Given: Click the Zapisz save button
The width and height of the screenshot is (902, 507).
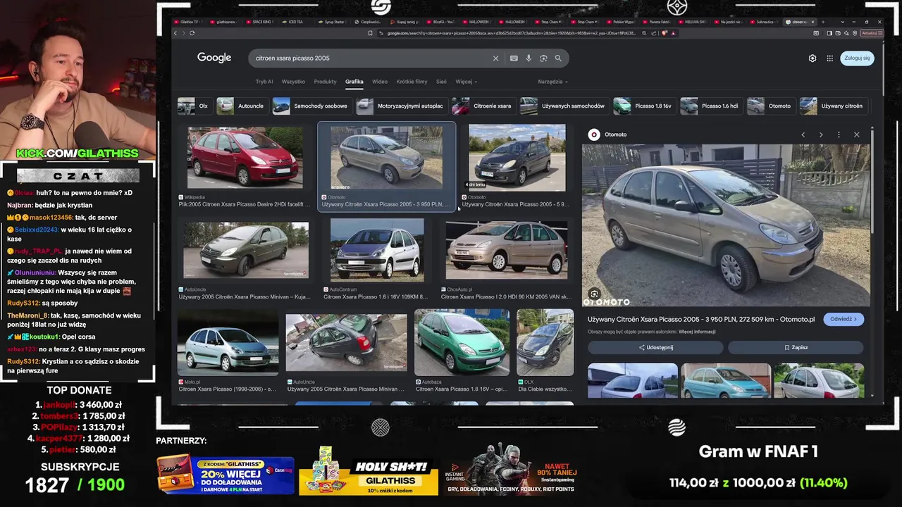Looking at the screenshot, I should 796,347.
